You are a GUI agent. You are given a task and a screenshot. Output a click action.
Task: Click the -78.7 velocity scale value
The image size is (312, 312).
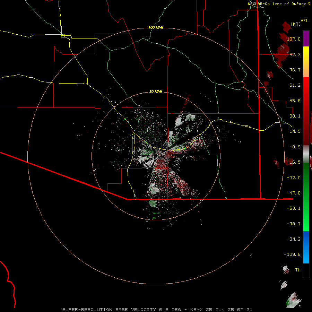[x=294, y=224]
